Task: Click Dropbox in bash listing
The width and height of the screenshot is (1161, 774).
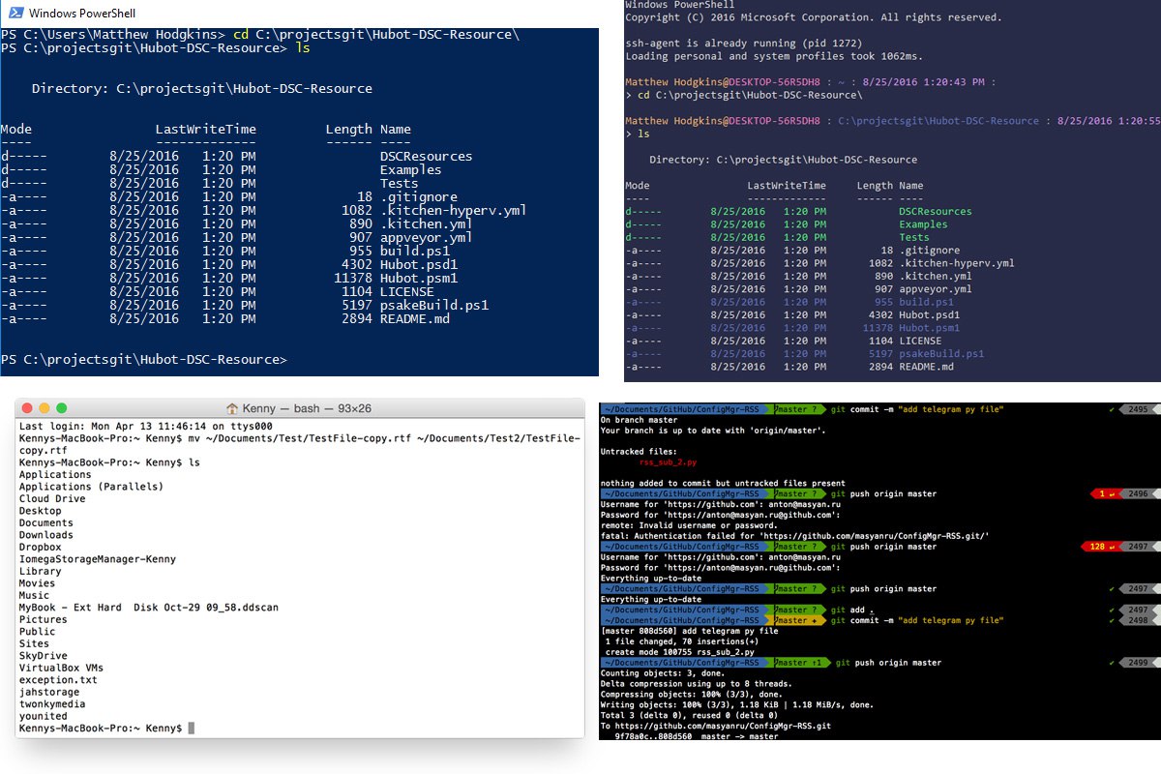Action: click(x=40, y=548)
